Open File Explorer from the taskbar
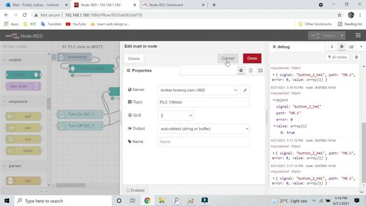 tap(161, 201)
